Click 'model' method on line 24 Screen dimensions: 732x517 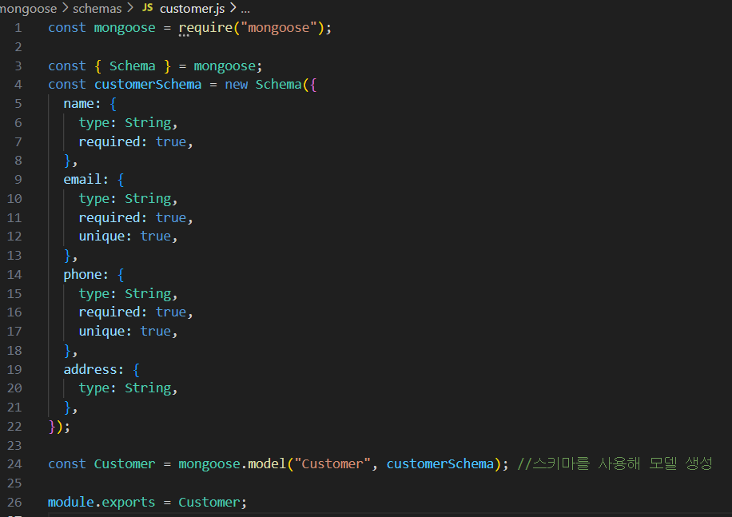tap(267, 464)
